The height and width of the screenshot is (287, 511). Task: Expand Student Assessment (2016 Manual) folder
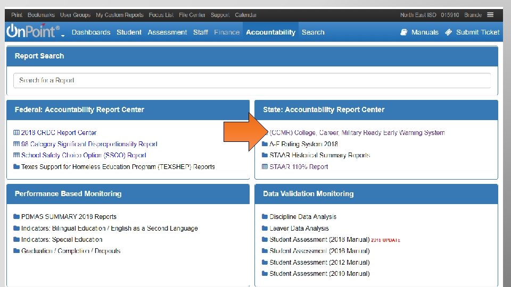[x=320, y=251]
